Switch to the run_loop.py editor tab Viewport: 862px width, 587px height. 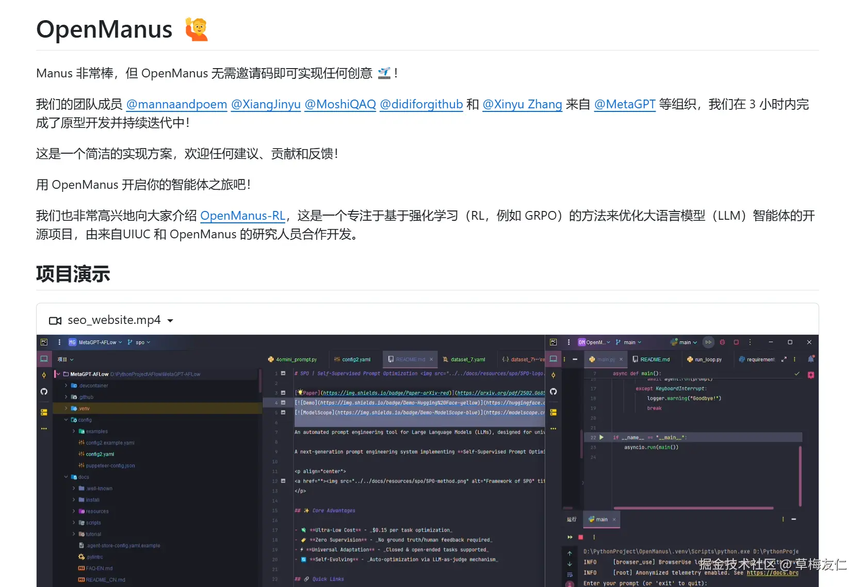(704, 360)
